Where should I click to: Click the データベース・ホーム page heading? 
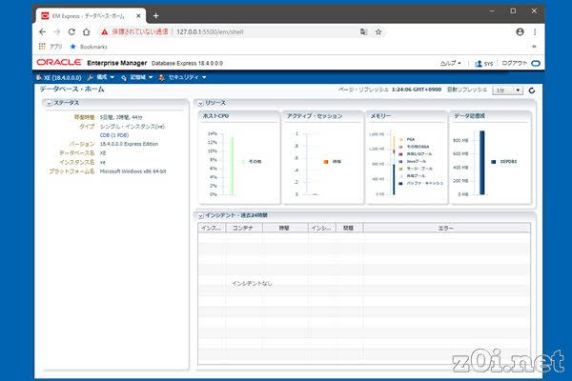[71, 89]
